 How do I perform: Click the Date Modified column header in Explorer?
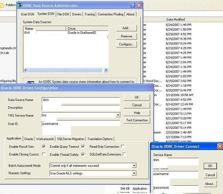pos(180,20)
